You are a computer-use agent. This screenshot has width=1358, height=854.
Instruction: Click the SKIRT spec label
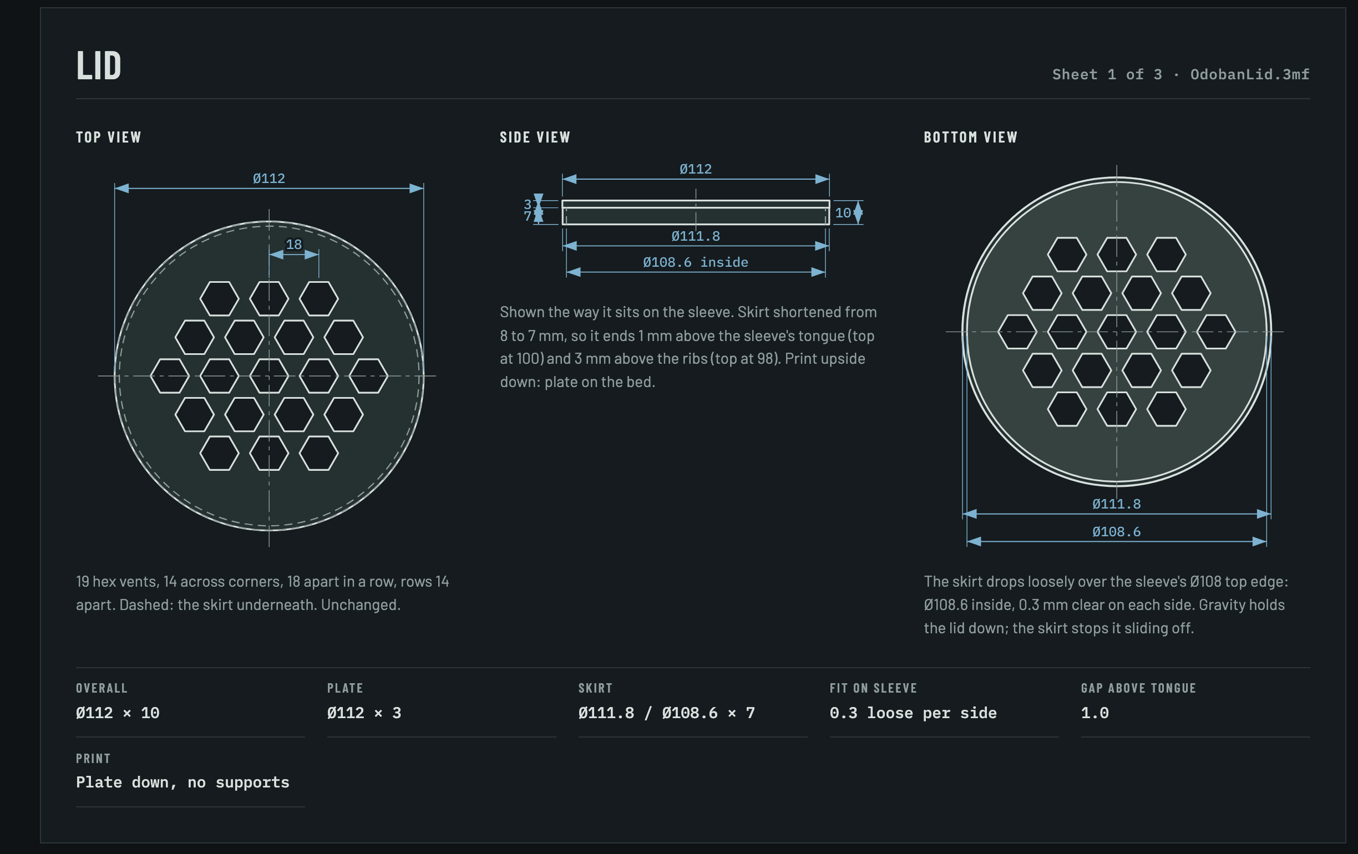point(595,688)
